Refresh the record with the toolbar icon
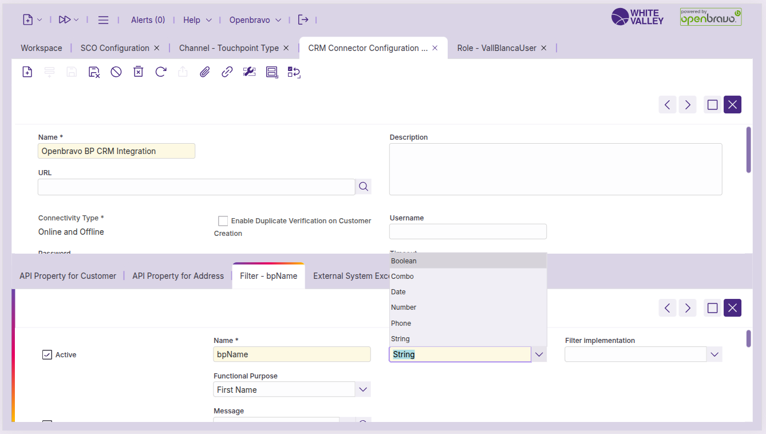 coord(161,72)
